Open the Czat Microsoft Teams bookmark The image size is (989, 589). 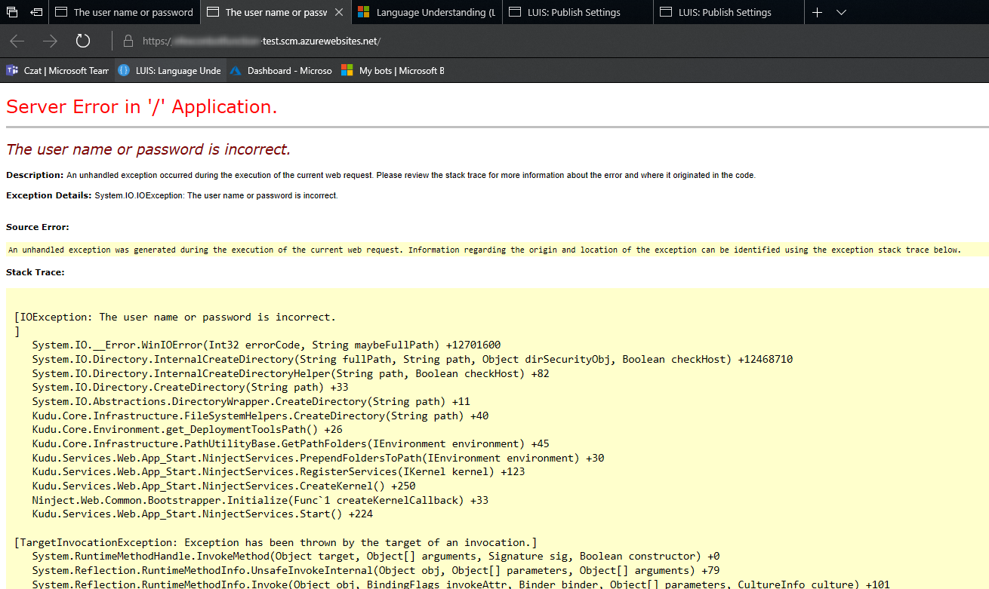click(x=57, y=70)
